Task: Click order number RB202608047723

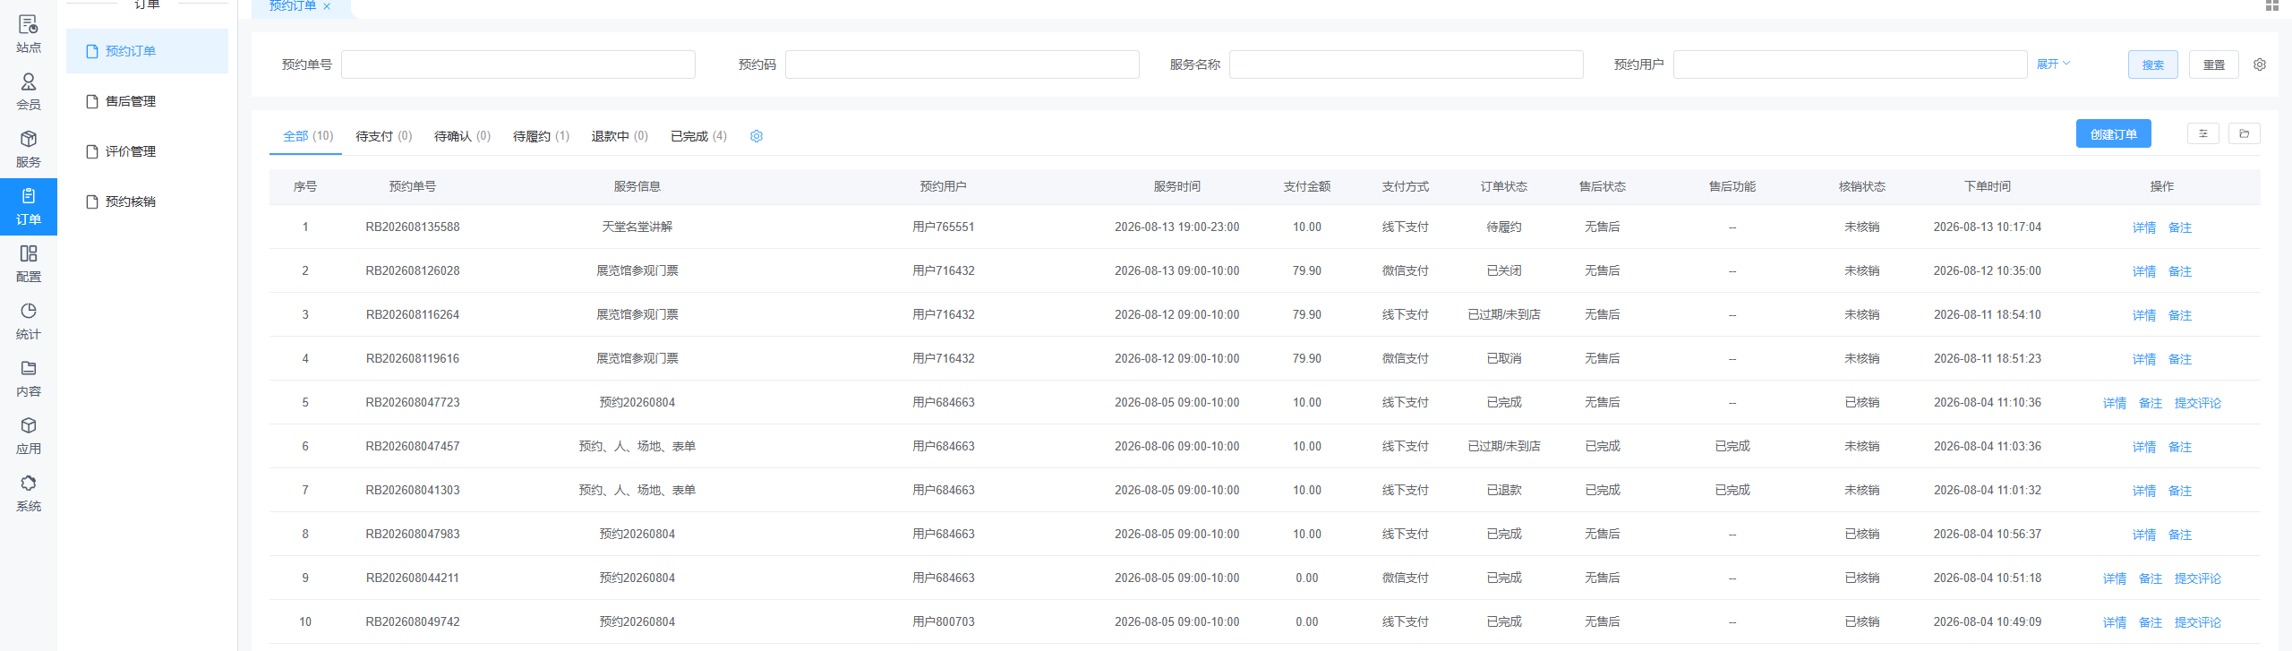Action: click(x=413, y=402)
